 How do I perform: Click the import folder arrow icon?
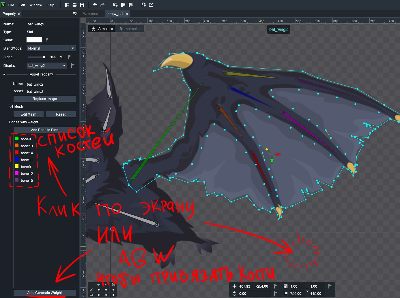coord(123,5)
